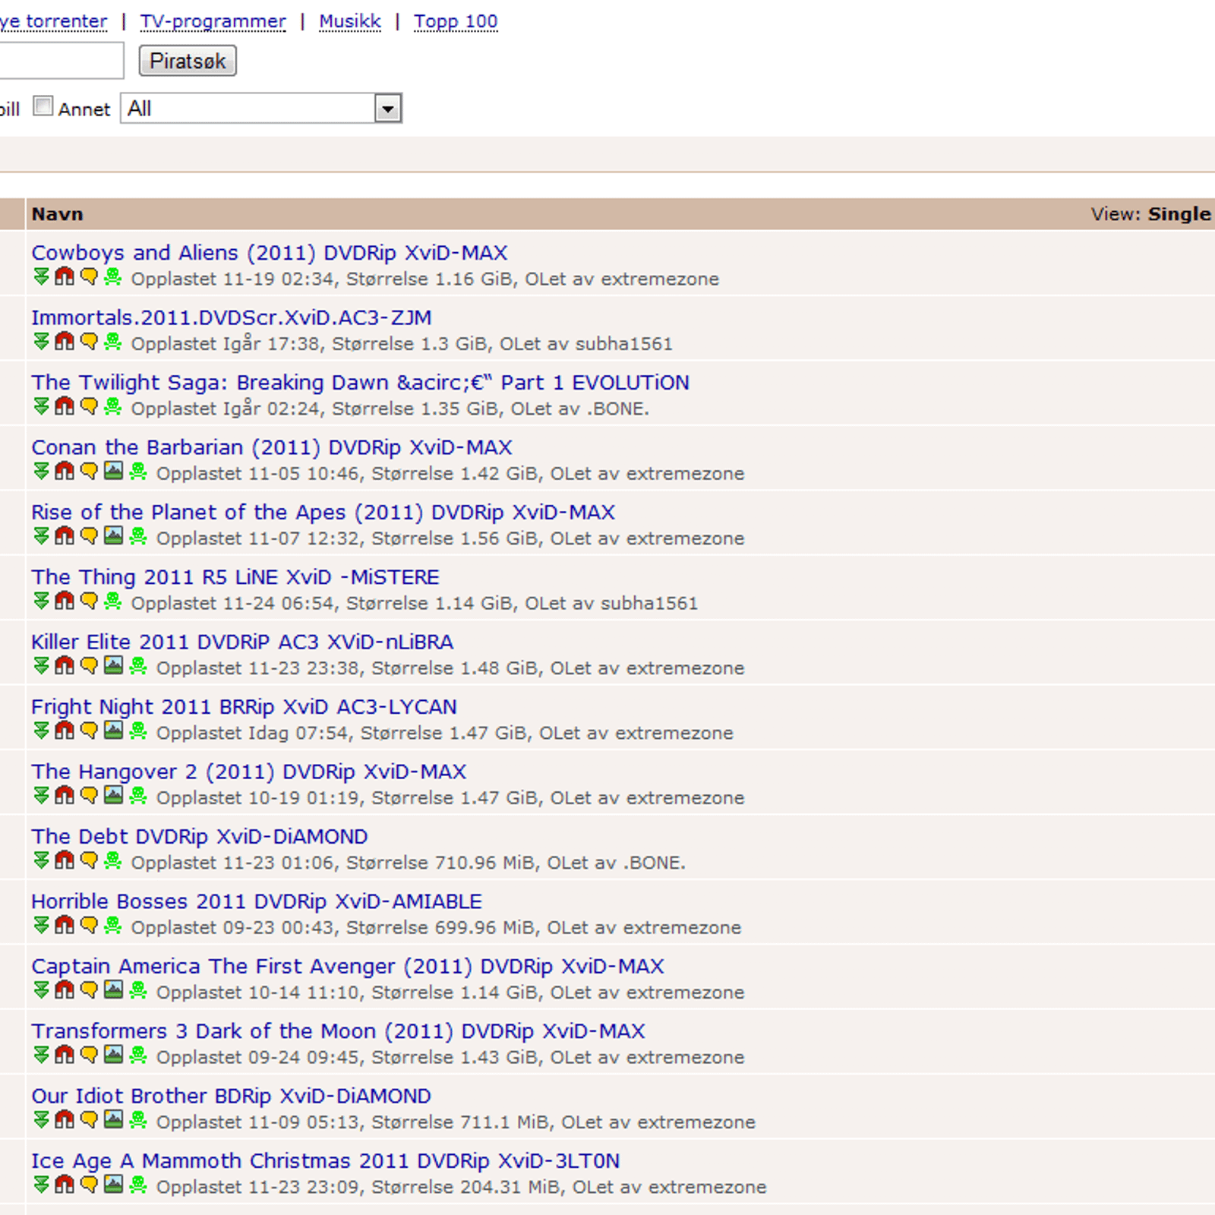Click the green download arrow for Cowboys and Aliens

point(41,277)
